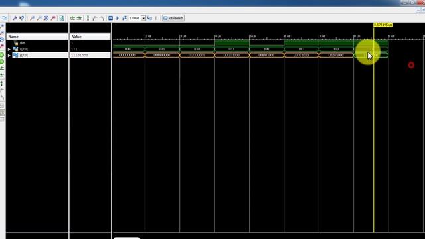425x239 pixels.
Task: Click the 9 us mark on time ruler
Action: [x=392, y=36]
